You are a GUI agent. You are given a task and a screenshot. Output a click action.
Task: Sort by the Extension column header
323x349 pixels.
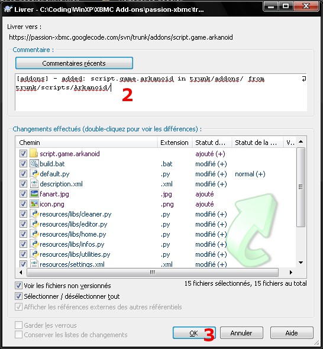(x=175, y=143)
